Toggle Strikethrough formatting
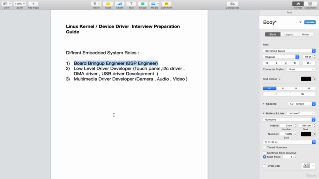Viewport: 319px width, 179px height. coord(295,63)
